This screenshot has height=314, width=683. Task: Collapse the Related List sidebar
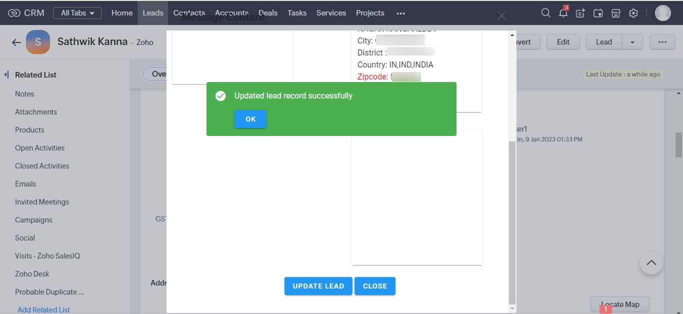(x=6, y=75)
